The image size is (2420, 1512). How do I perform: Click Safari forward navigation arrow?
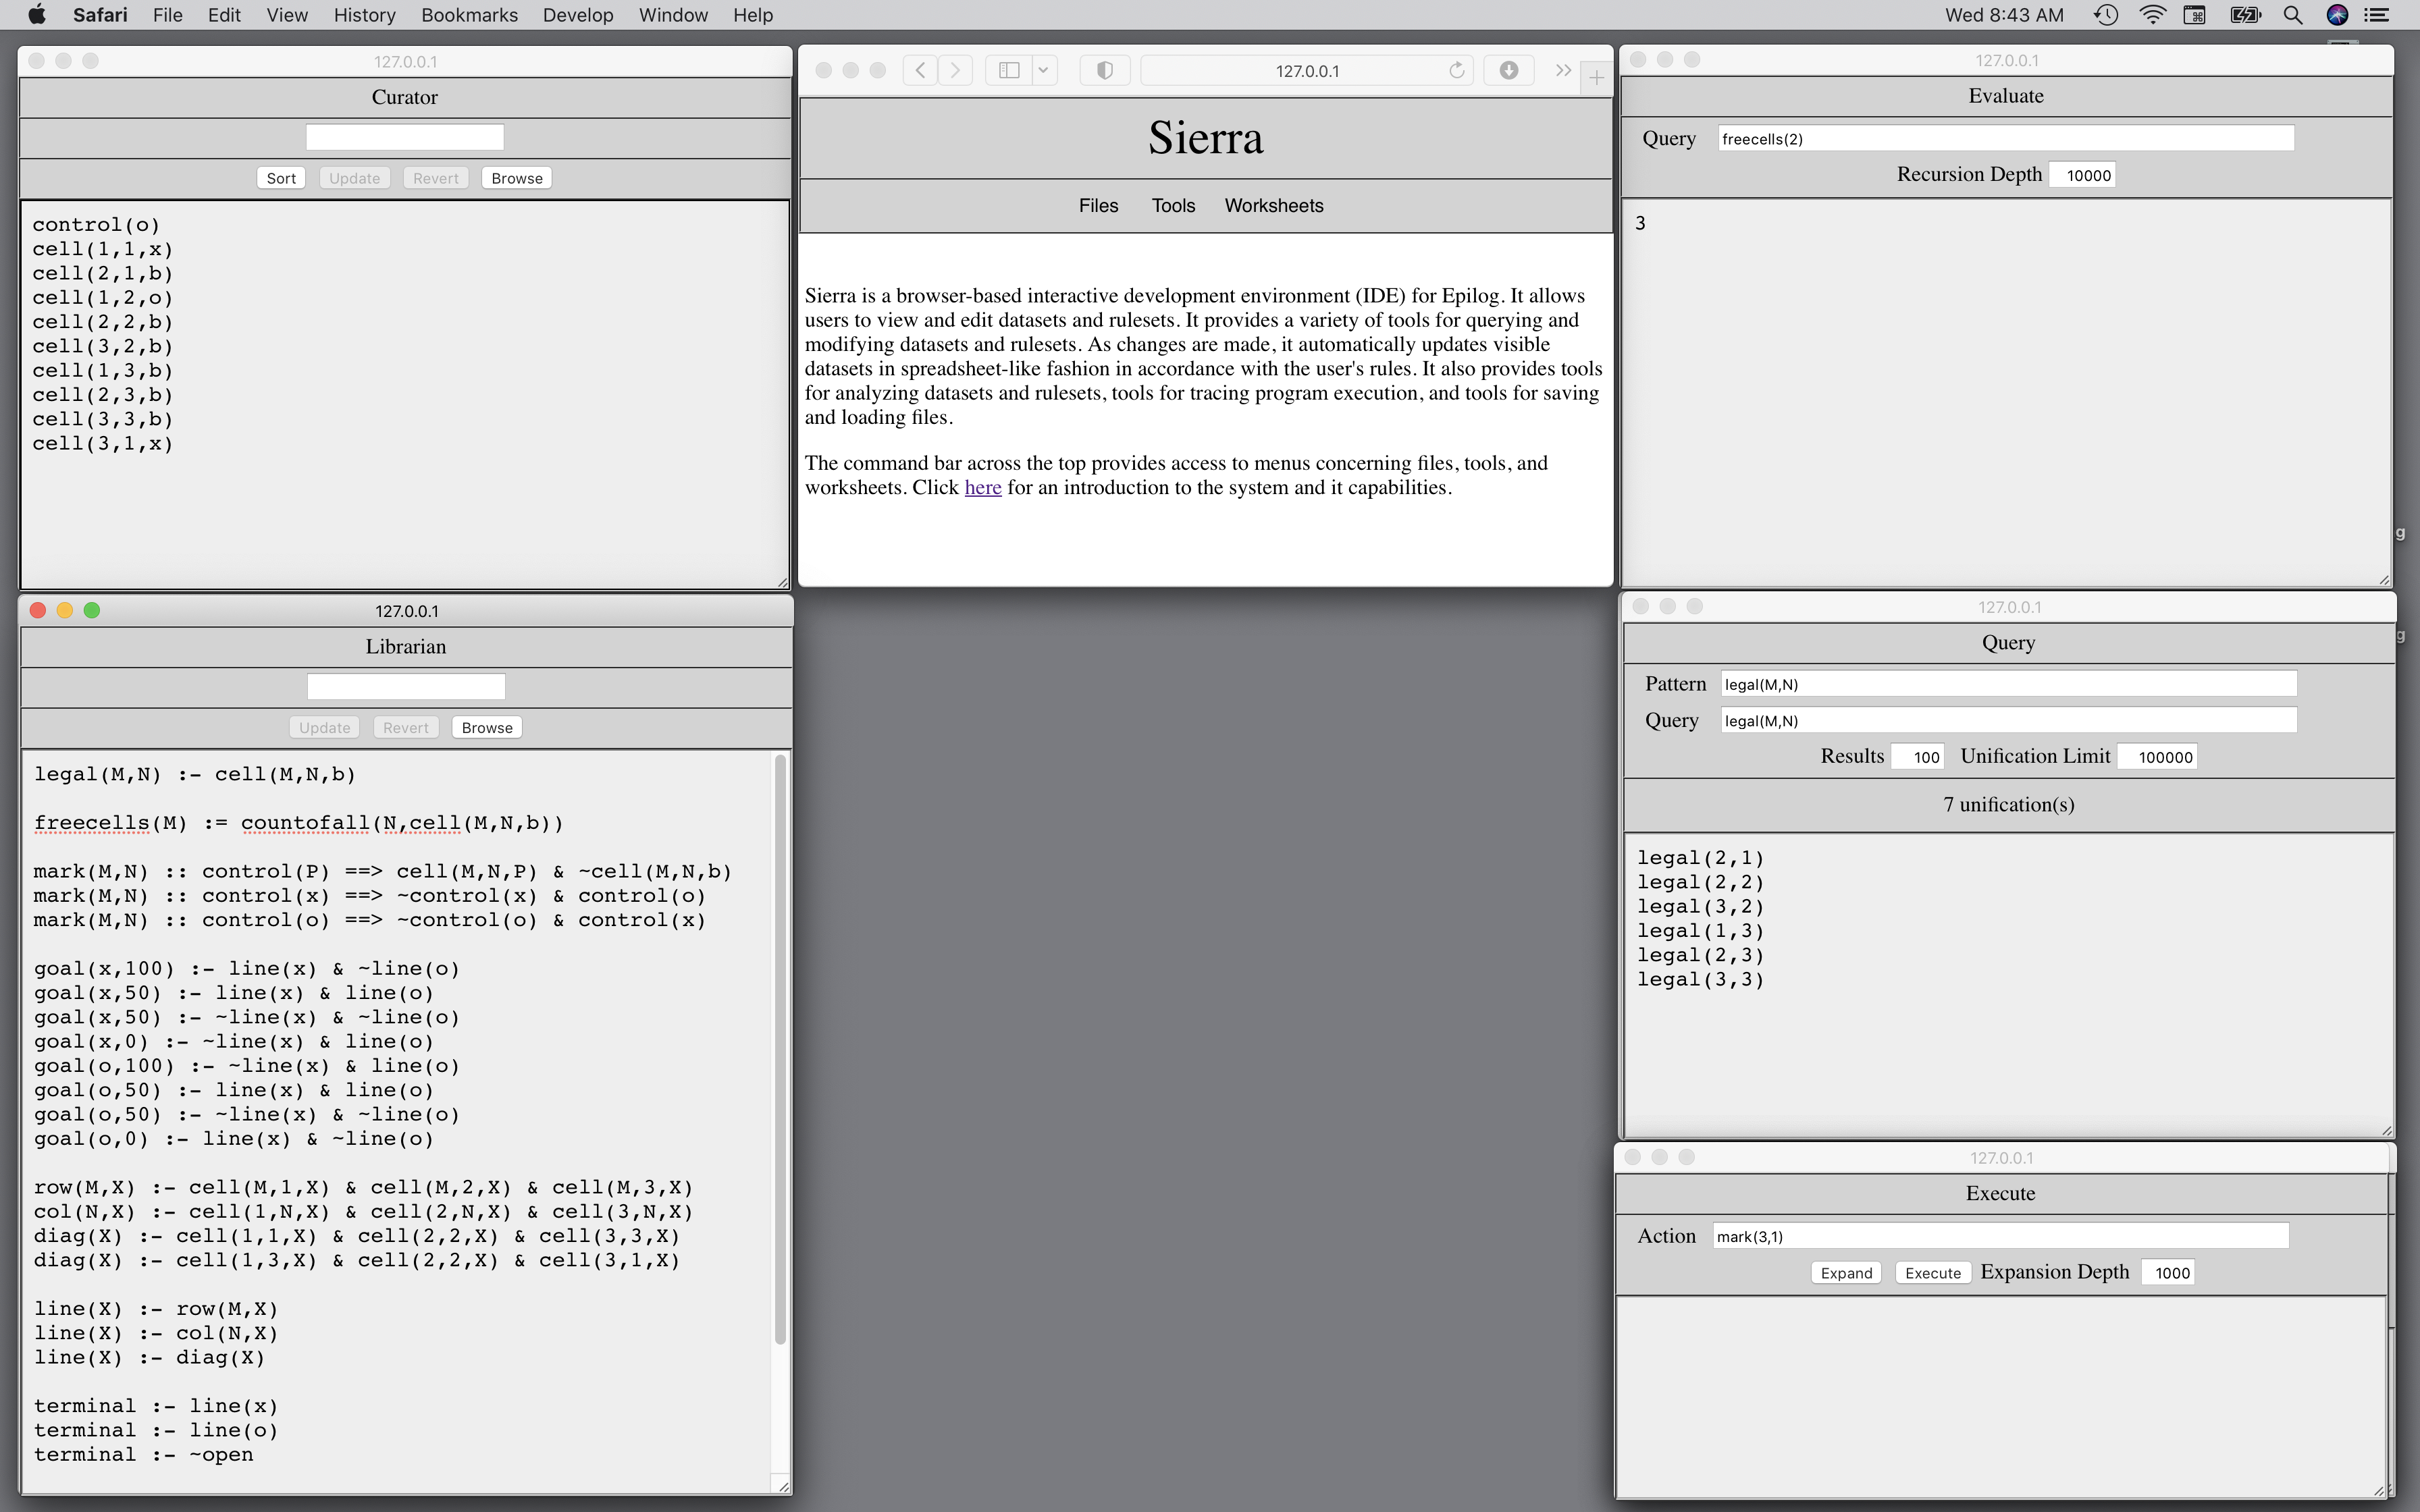coord(956,71)
